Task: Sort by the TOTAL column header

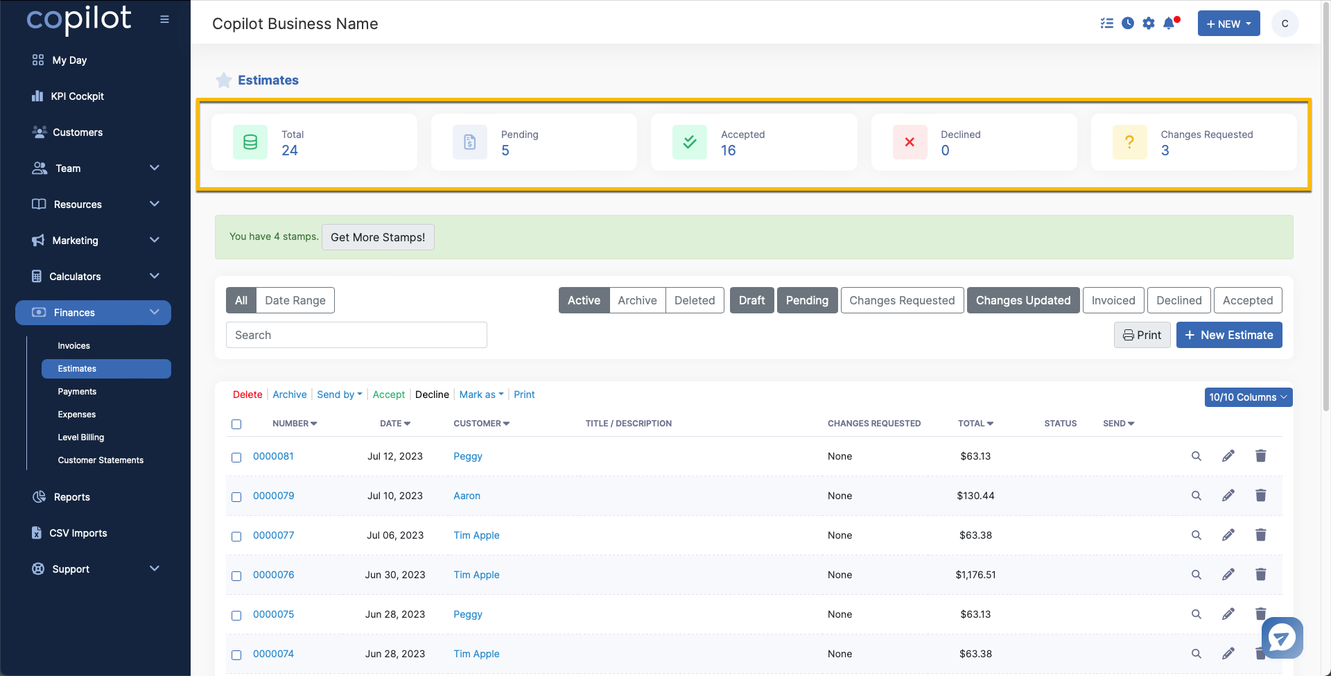Action: 975,424
